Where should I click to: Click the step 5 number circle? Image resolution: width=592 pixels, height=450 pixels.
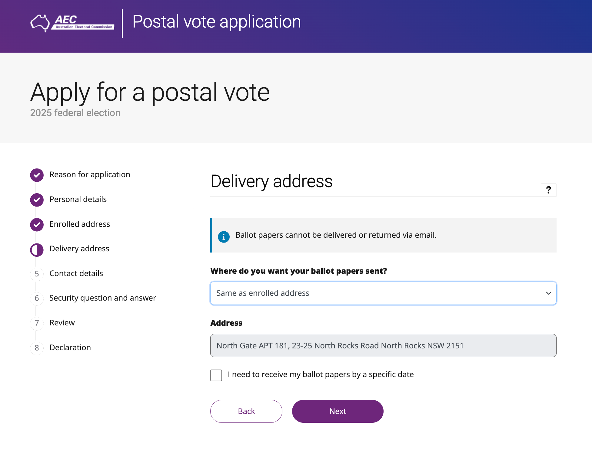click(x=37, y=274)
